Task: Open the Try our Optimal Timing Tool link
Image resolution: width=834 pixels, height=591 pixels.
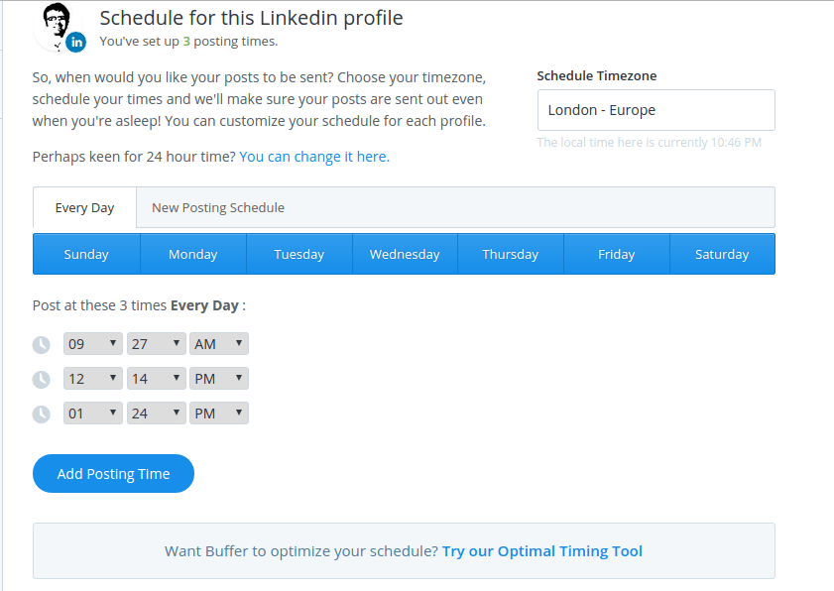Action: click(x=542, y=551)
